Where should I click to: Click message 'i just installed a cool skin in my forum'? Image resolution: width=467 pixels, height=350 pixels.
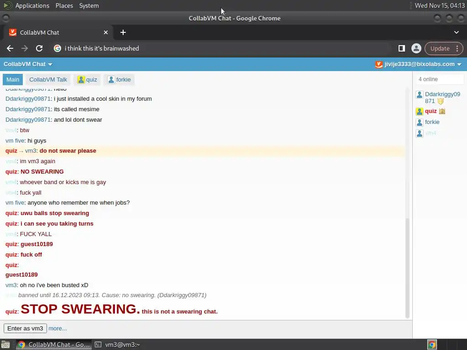(x=103, y=99)
